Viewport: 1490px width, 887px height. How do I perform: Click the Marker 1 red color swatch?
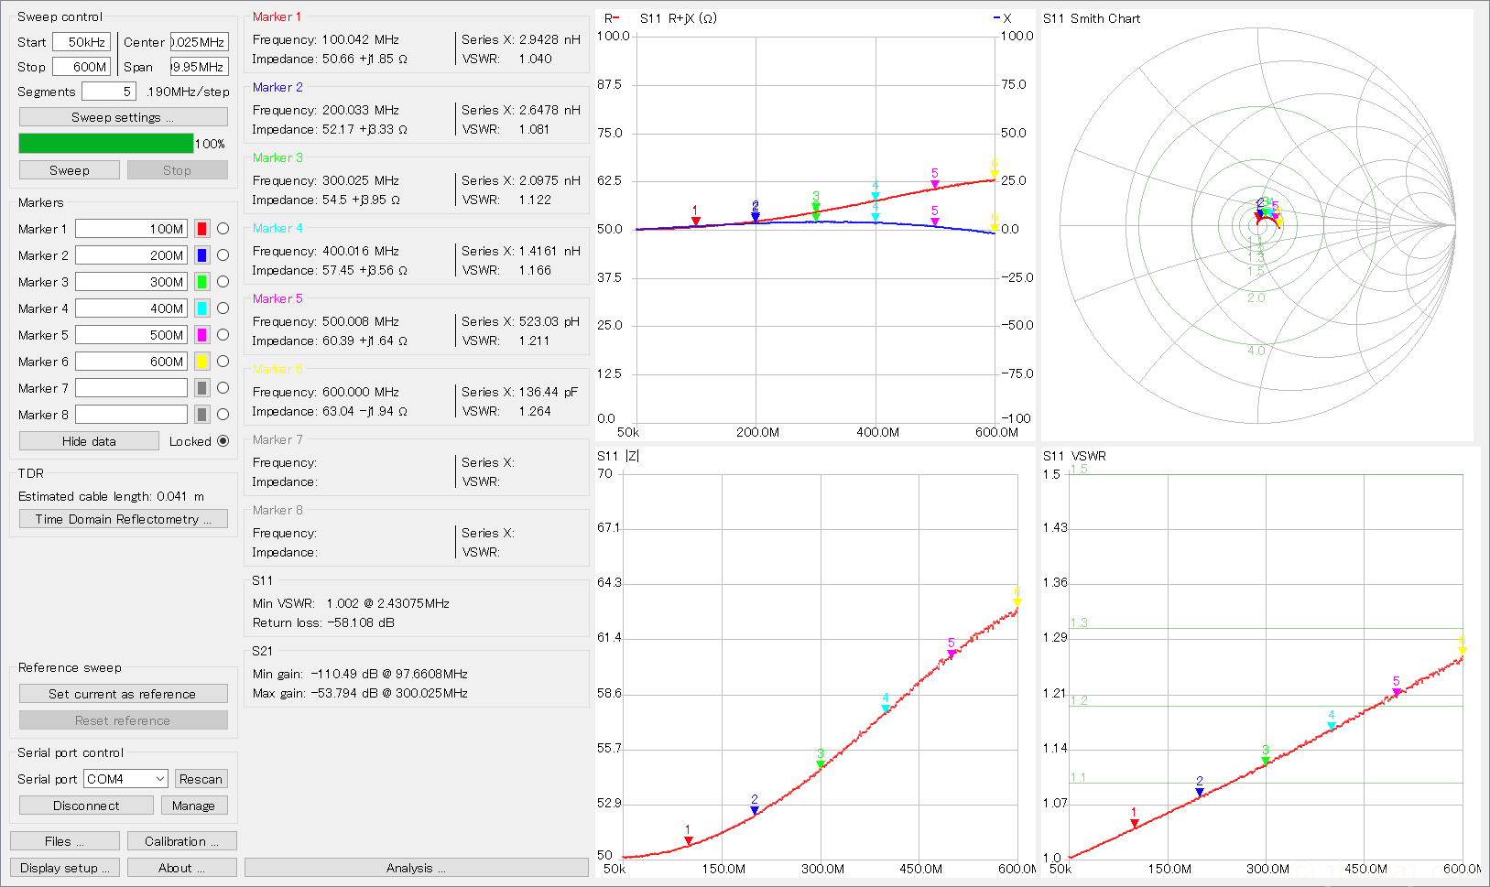pos(202,229)
